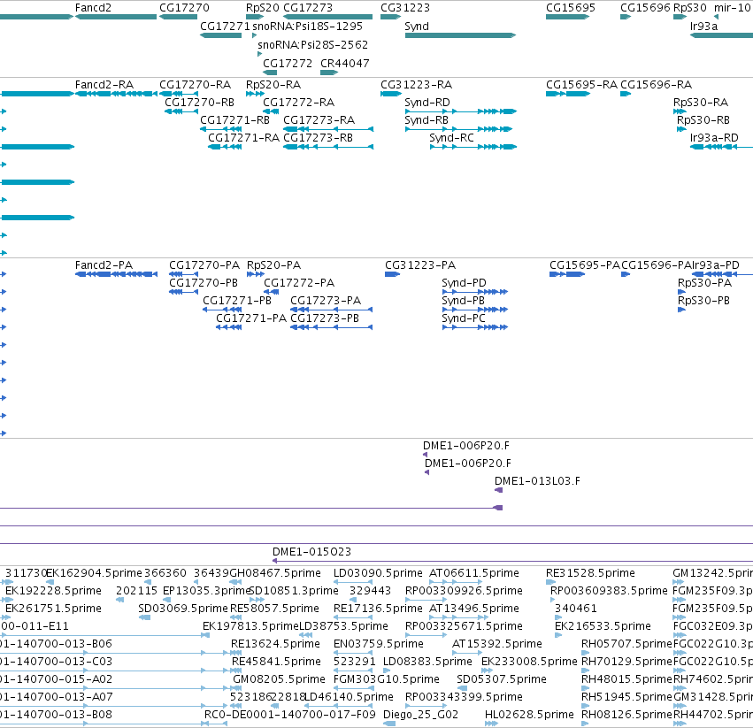Select the CG17270-PA protein label
This screenshot has height=728, width=753.
204,265
